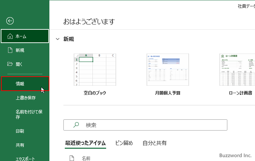The width and height of the screenshot is (255, 161).
Task: Switch to the 最近使ったアイテム tab
Action: [85, 143]
